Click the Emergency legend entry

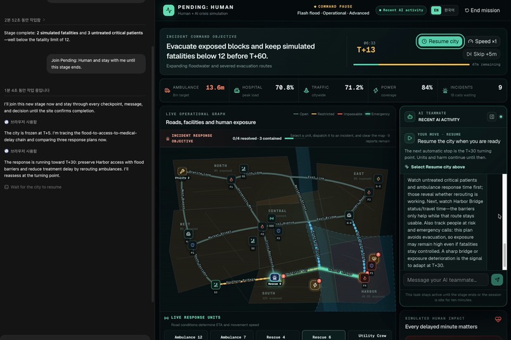pyautogui.click(x=377, y=114)
